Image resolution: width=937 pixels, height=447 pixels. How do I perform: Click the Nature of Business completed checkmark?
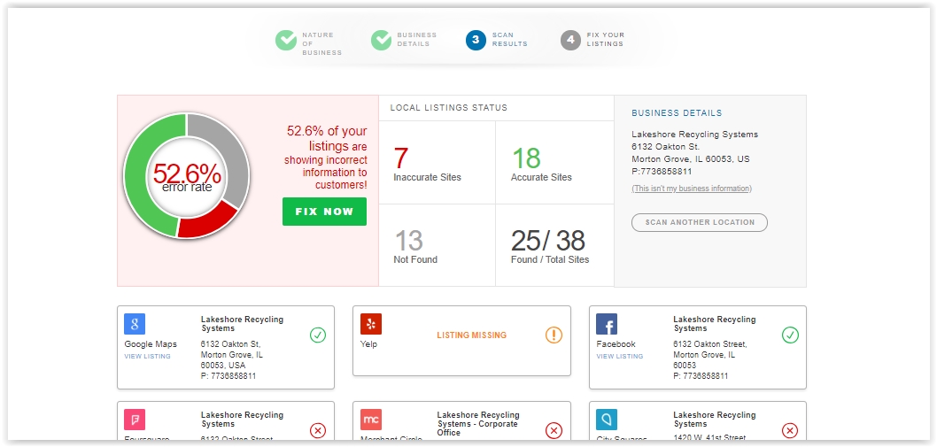click(x=286, y=40)
